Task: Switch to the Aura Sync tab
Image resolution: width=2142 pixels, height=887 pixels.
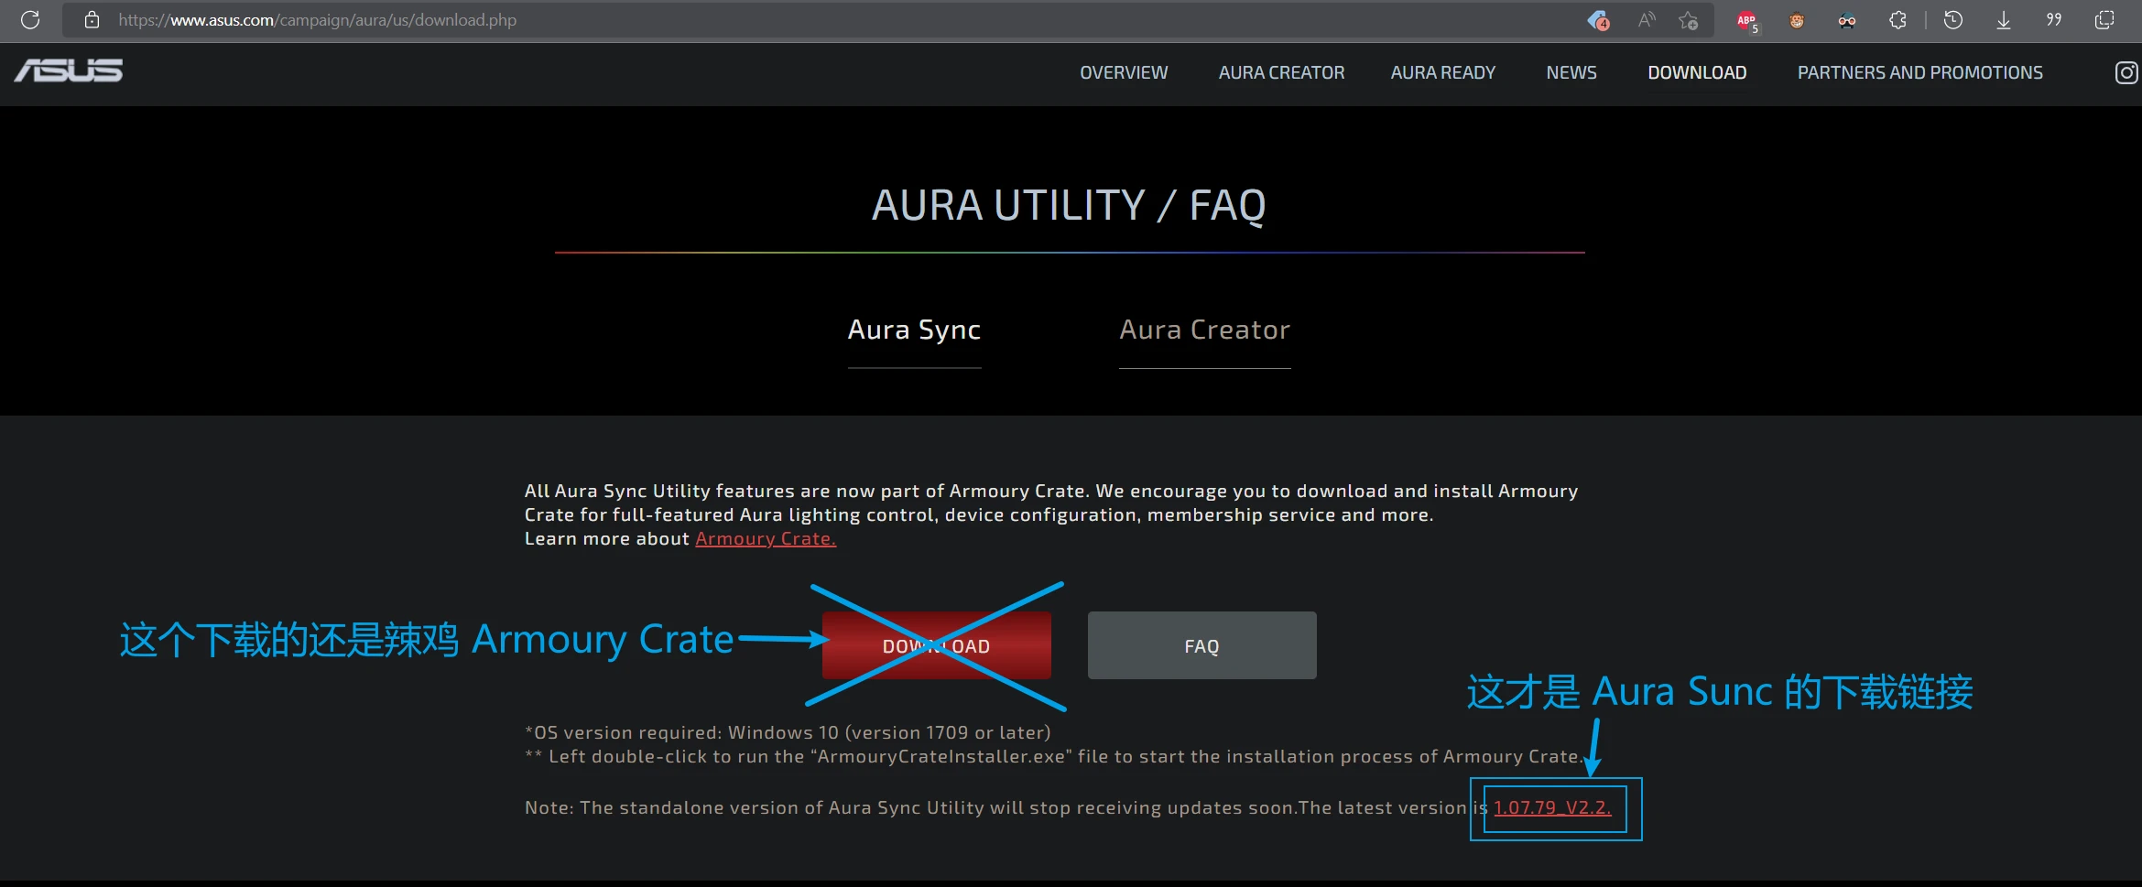Action: (914, 330)
